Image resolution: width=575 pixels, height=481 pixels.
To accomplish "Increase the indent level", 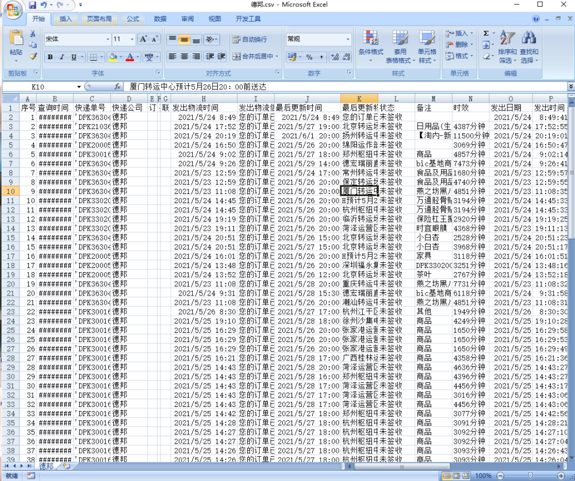I will click(x=221, y=56).
